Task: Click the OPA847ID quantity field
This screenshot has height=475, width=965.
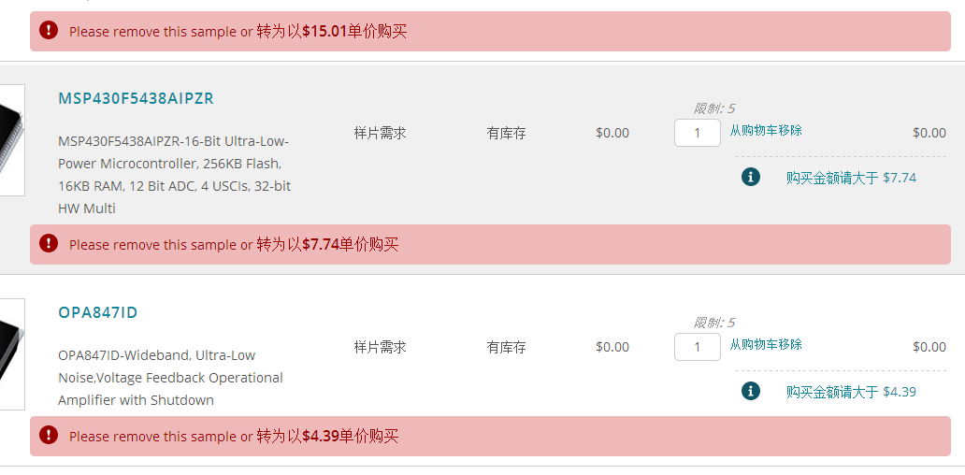Action: (697, 347)
